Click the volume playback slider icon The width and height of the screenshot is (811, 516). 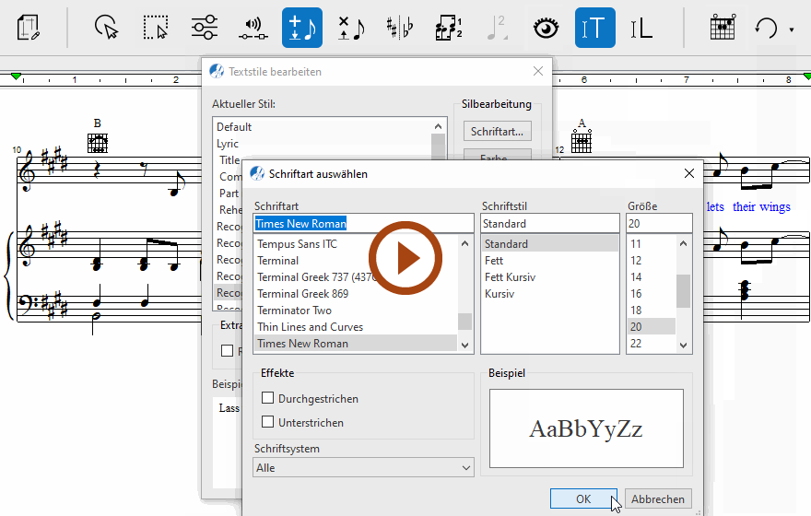[253, 28]
